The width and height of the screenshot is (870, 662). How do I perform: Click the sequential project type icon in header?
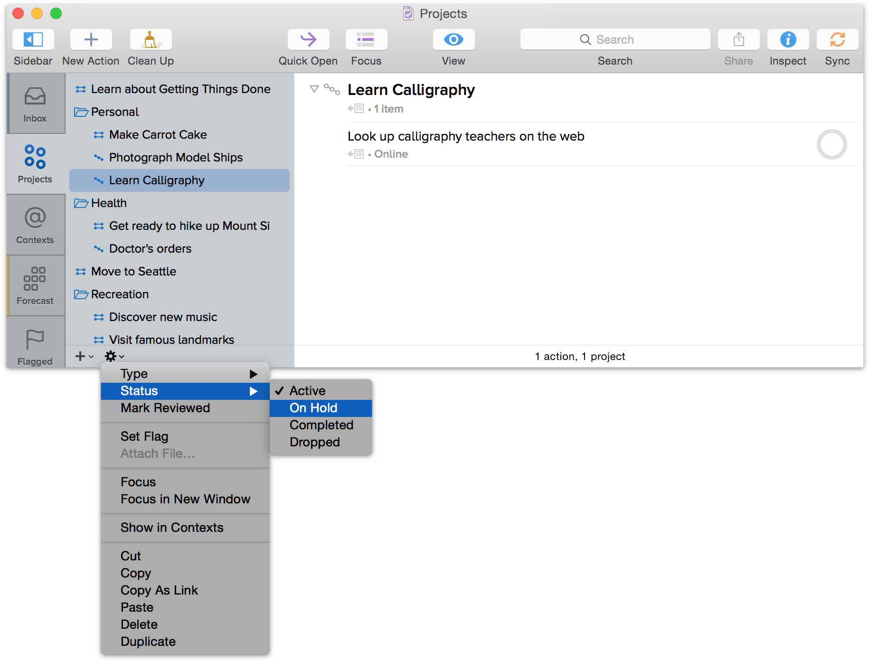(x=332, y=89)
